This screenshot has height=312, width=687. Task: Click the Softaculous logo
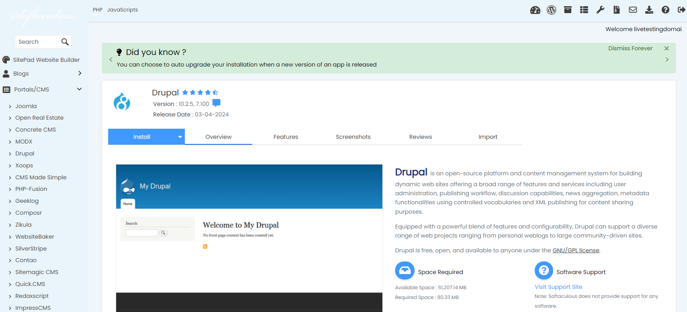coord(43,16)
